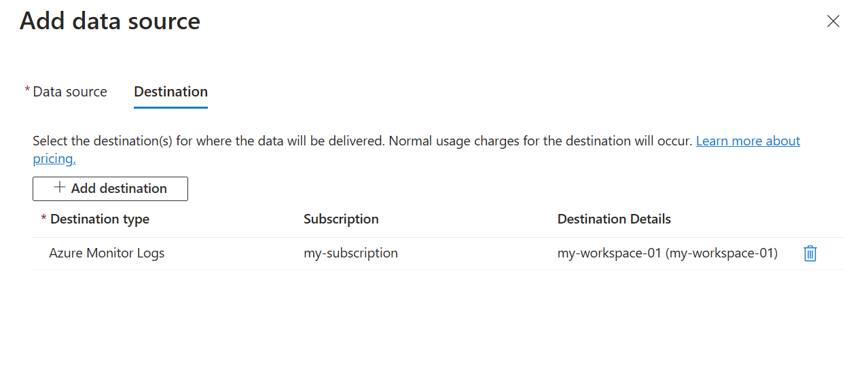The width and height of the screenshot is (868, 392).
Task: Close the Add data source panel
Action: 833,21
